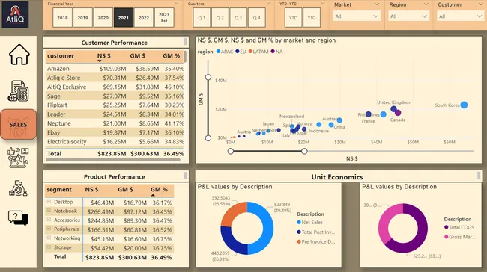
Task: Expand the Peripherals segment row
Action: (49, 229)
